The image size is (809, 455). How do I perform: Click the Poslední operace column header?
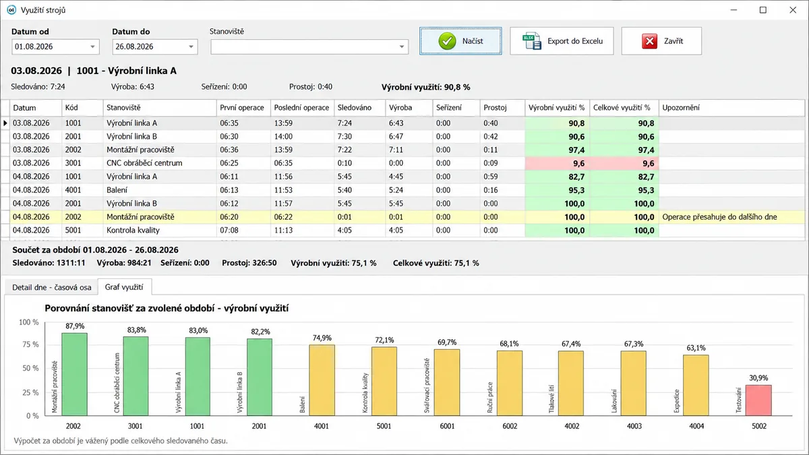pyautogui.click(x=301, y=108)
